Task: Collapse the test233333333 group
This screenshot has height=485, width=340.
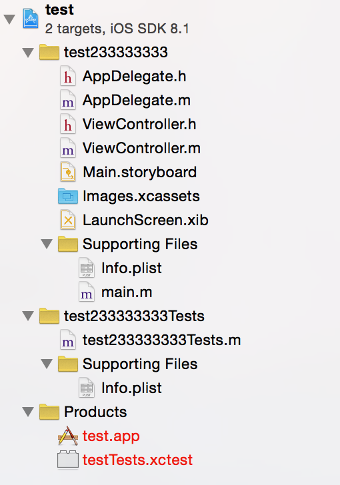Action: click(x=28, y=52)
